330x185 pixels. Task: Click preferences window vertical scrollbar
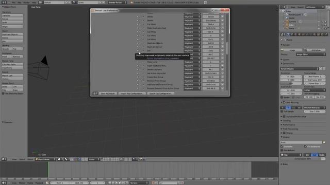(x=227, y=48)
